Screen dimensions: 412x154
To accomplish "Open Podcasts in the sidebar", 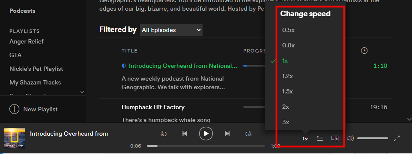I will click(22, 11).
